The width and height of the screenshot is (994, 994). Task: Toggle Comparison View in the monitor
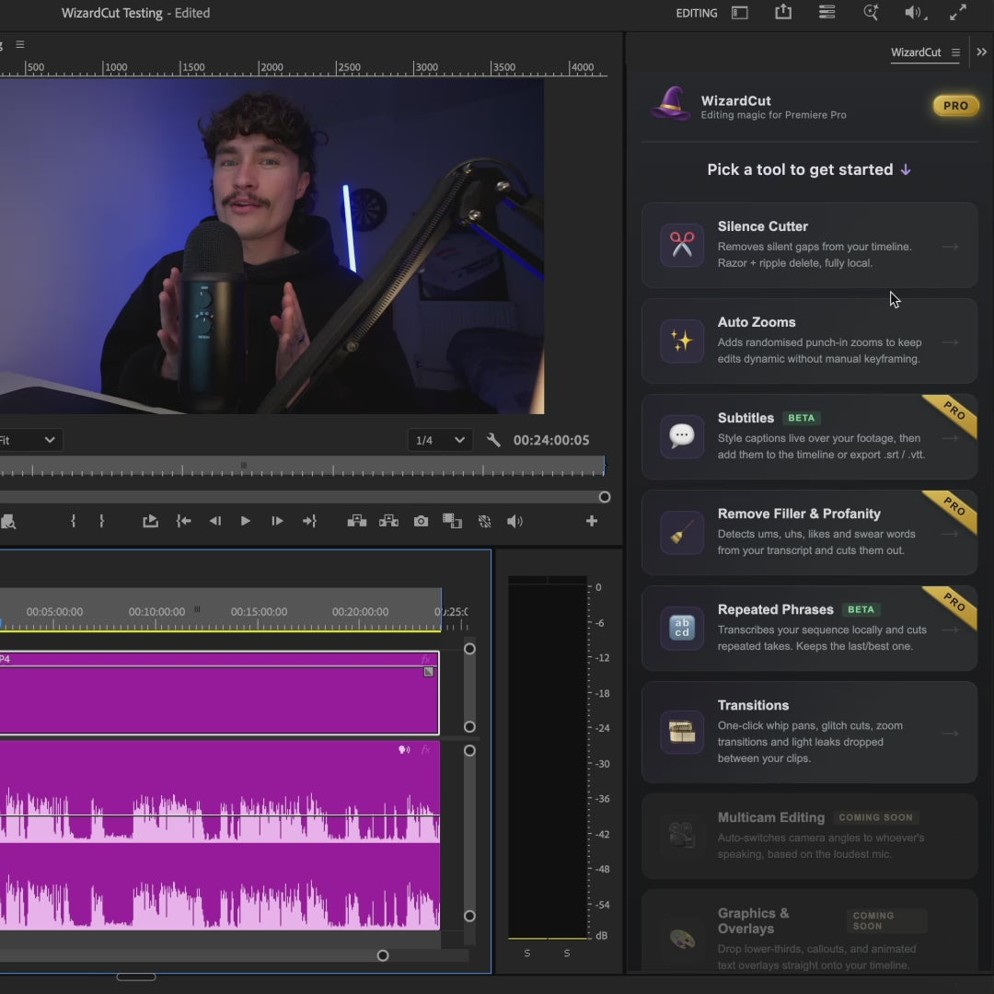pyautogui.click(x=452, y=521)
